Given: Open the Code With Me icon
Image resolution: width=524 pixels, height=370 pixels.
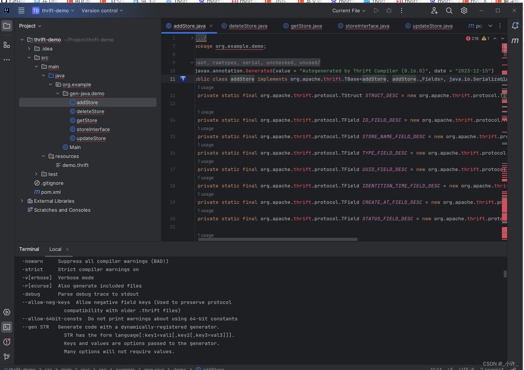Looking at the screenshot, I should (x=434, y=10).
